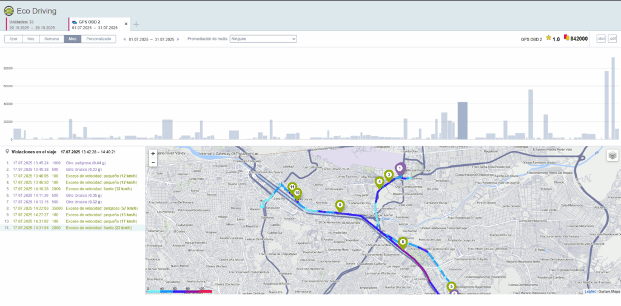The image size is (621, 306).
Task: Export the report as xlsx
Action: (x=600, y=39)
